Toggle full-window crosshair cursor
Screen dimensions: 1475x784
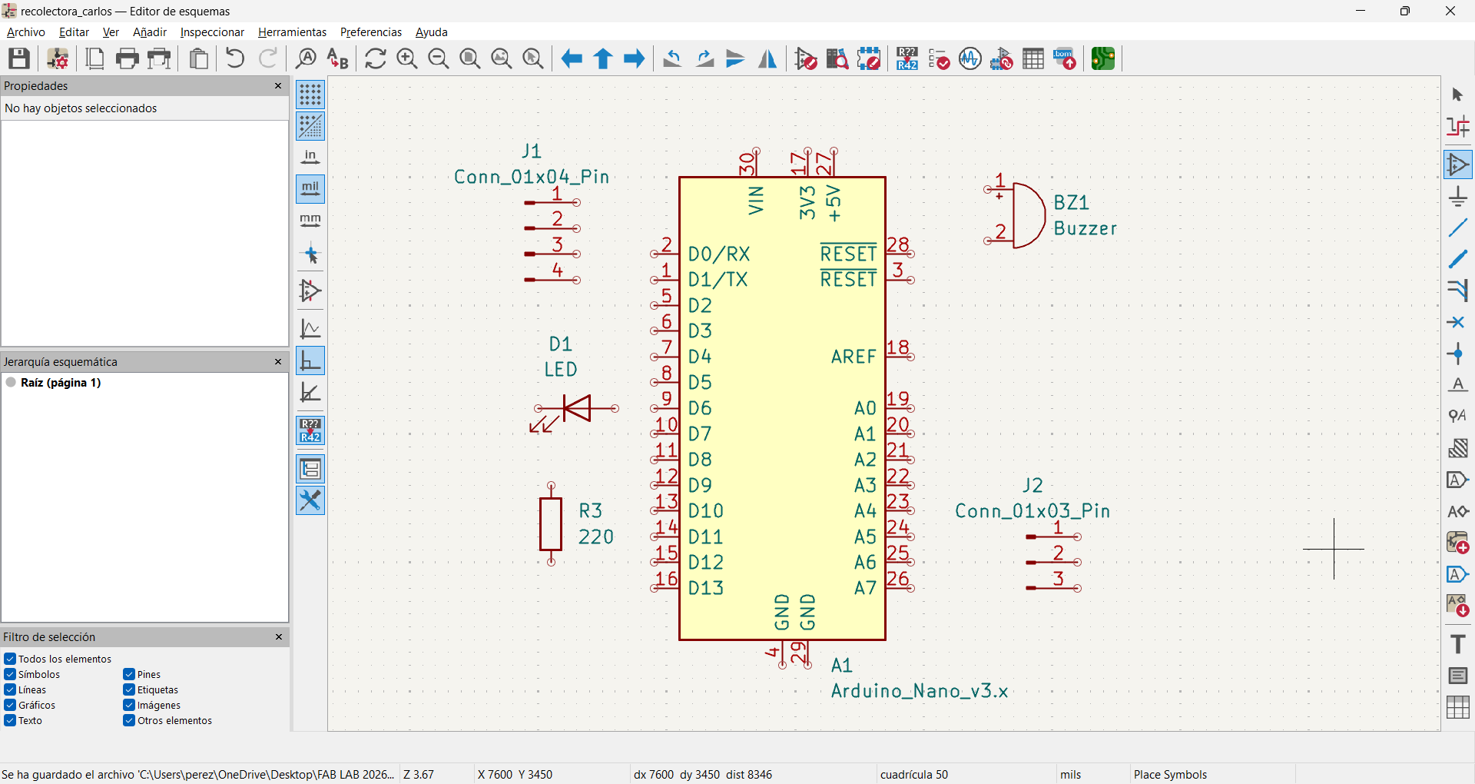[310, 254]
